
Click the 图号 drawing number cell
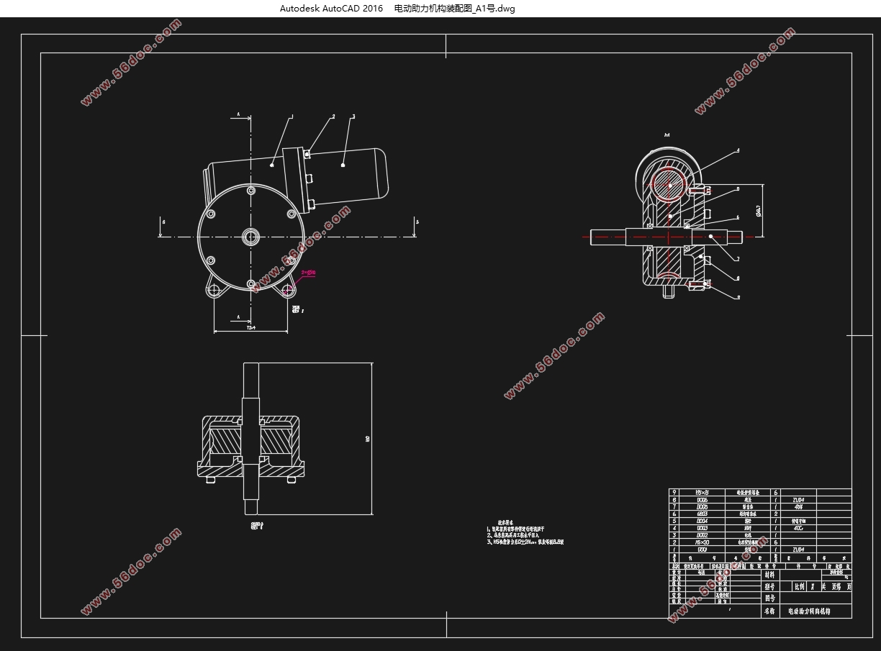pos(769,598)
